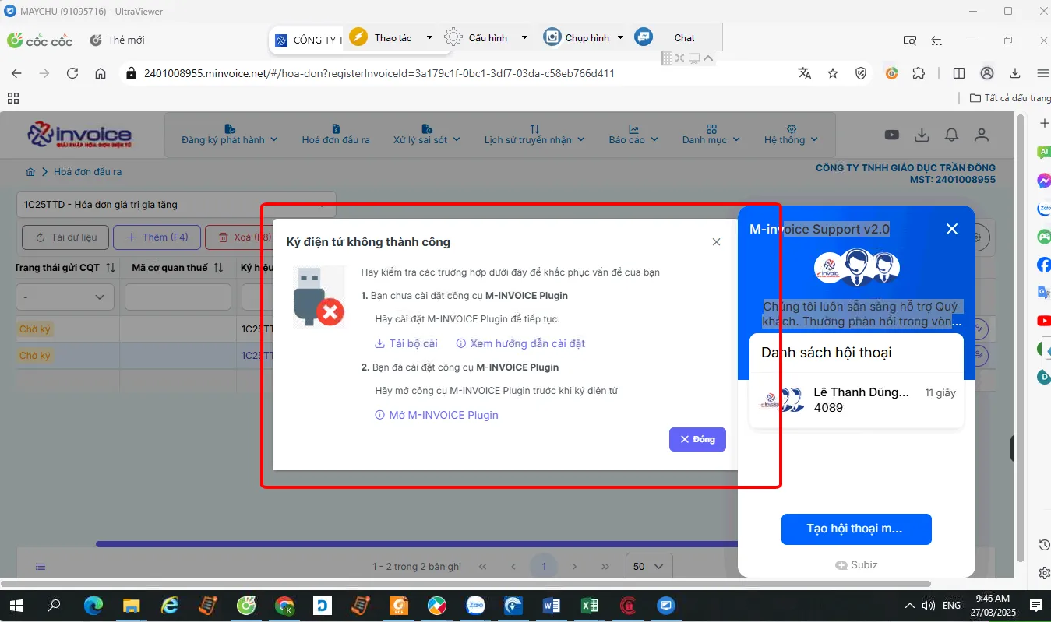Open Messenger in the browser sidebar
The height and width of the screenshot is (622, 1051).
point(1044,181)
